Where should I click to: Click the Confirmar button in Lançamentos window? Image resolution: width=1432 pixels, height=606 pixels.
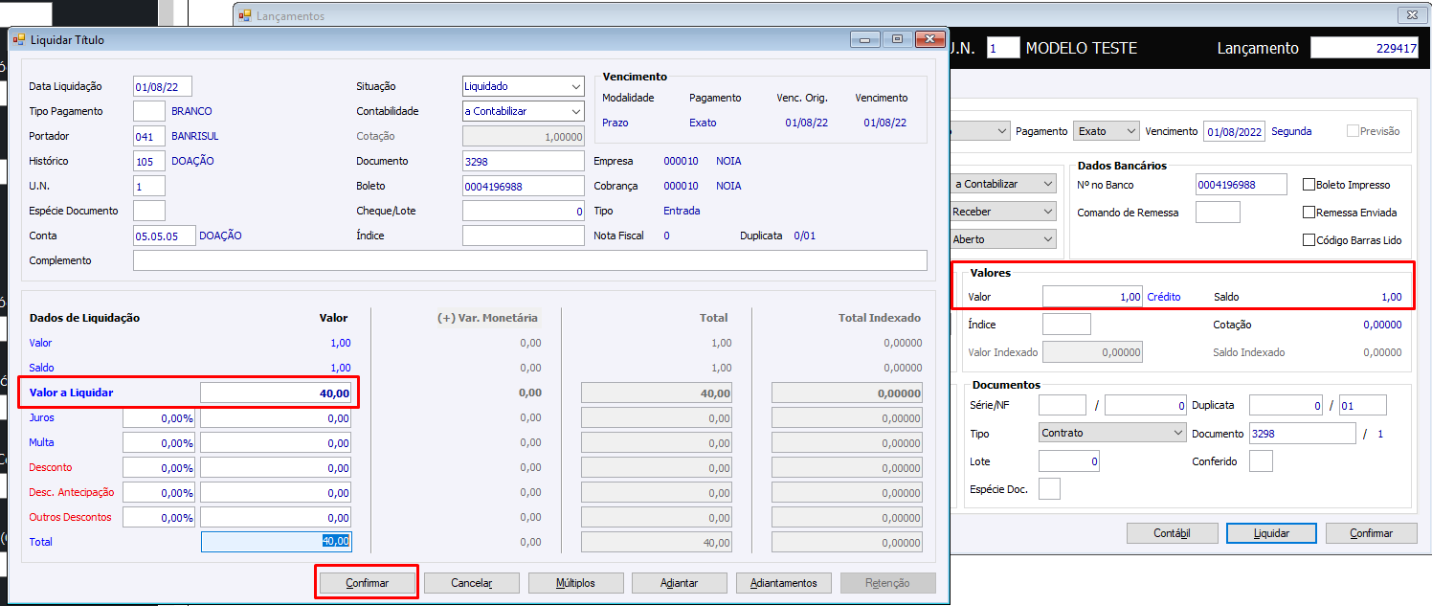(x=1372, y=533)
